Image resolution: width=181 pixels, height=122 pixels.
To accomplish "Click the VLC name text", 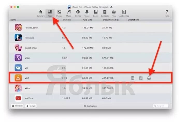I will pos(27,78).
